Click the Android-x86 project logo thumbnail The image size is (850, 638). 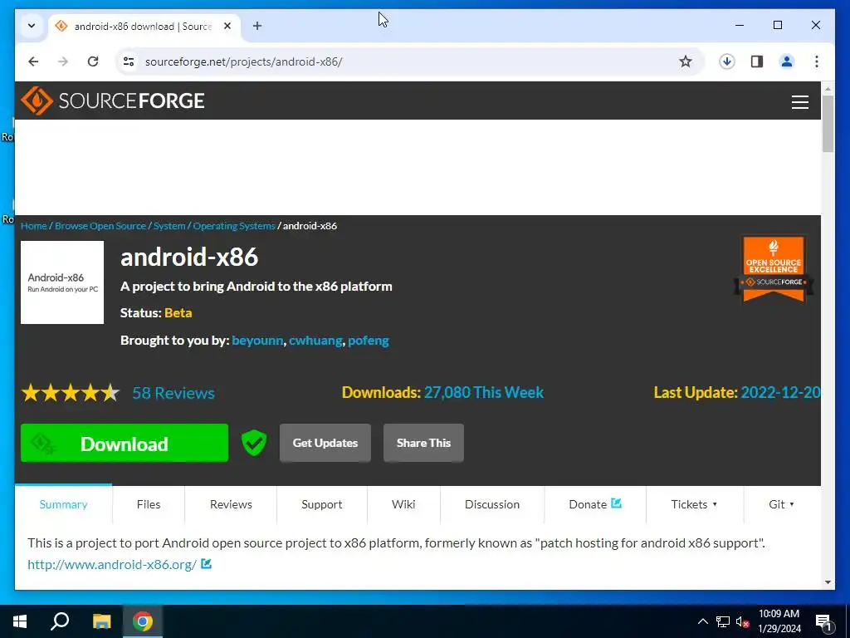tap(62, 282)
